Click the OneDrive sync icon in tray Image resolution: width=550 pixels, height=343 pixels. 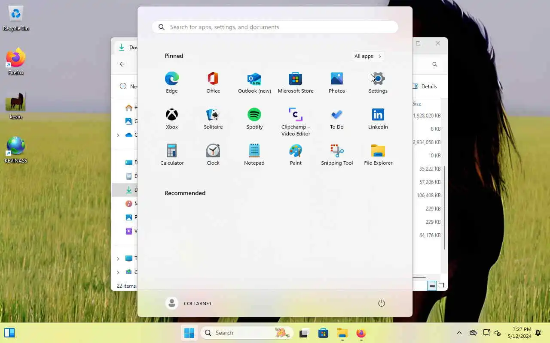(x=473, y=333)
